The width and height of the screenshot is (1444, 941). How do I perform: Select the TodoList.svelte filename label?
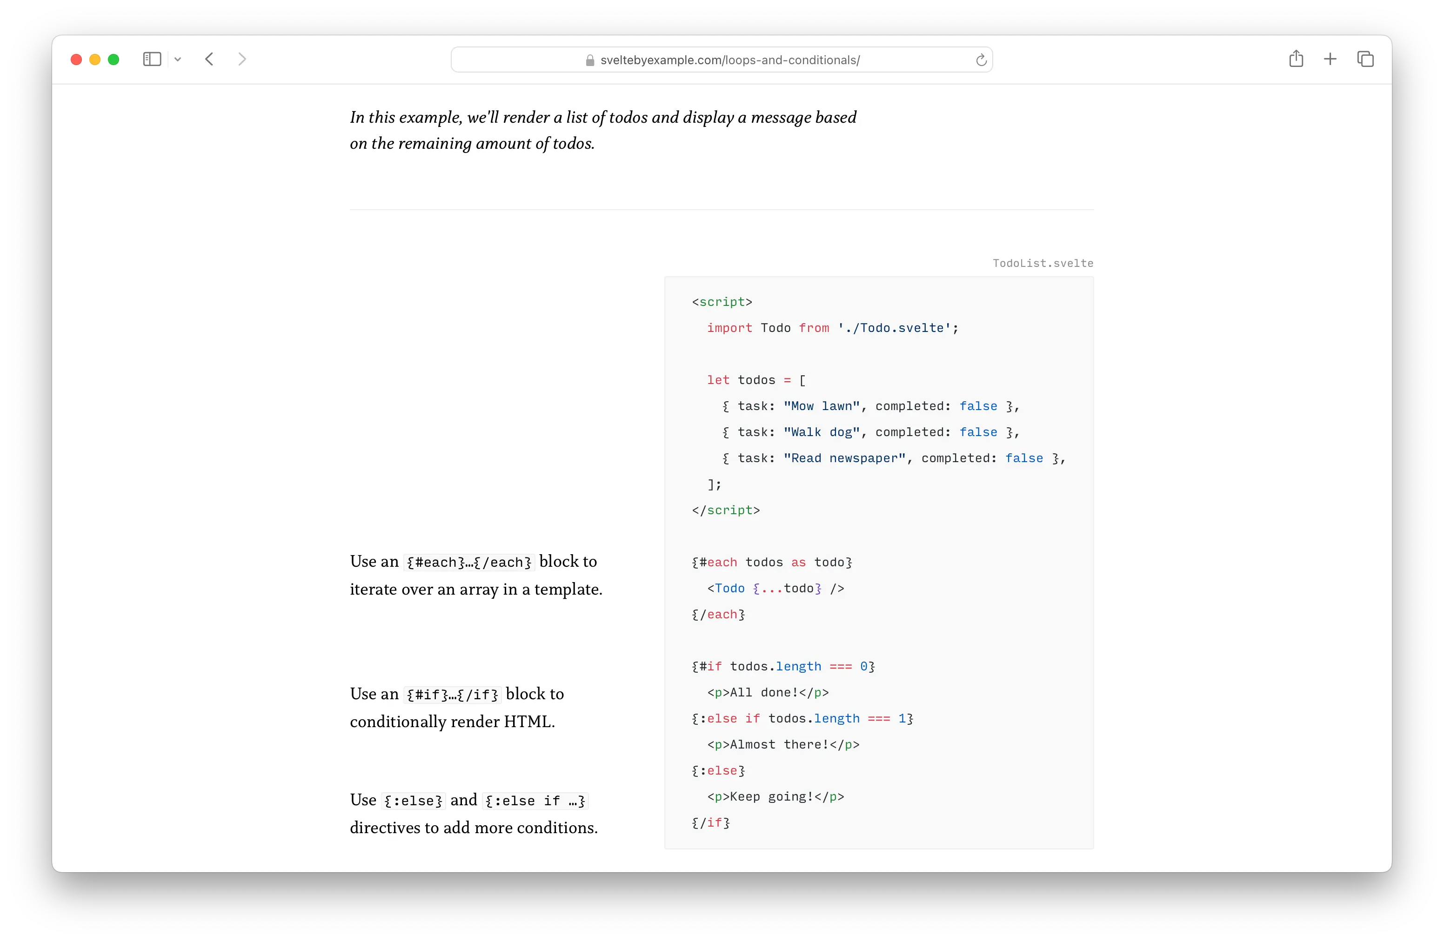(1043, 263)
